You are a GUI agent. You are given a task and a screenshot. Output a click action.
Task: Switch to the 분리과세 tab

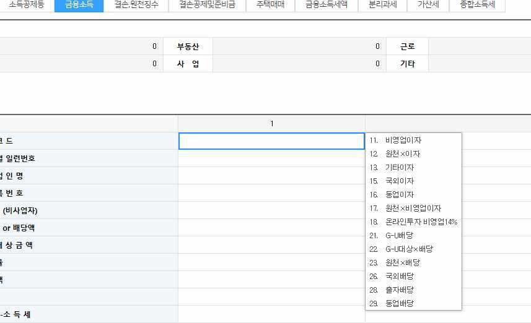pos(382,5)
